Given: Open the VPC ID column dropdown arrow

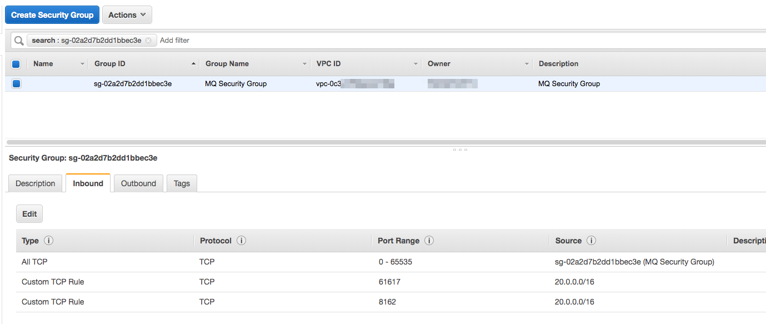Looking at the screenshot, I should (x=415, y=64).
